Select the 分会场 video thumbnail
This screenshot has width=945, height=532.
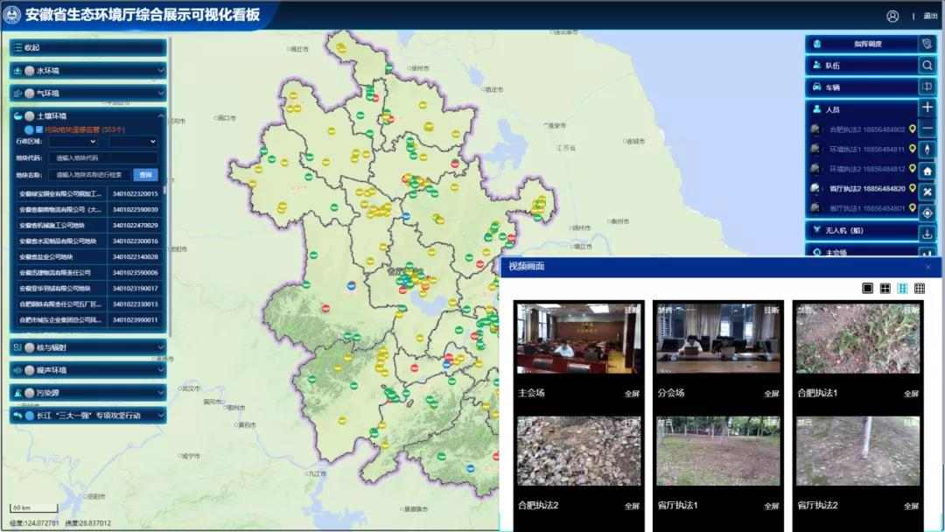pyautogui.click(x=717, y=339)
